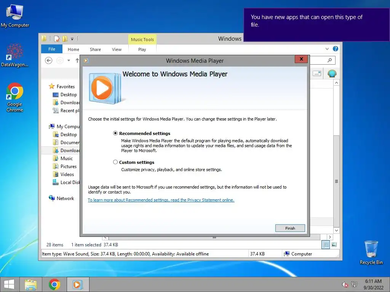Click the Windows Media Player taskbar icon
The height and width of the screenshot is (292, 390).
coord(77,284)
